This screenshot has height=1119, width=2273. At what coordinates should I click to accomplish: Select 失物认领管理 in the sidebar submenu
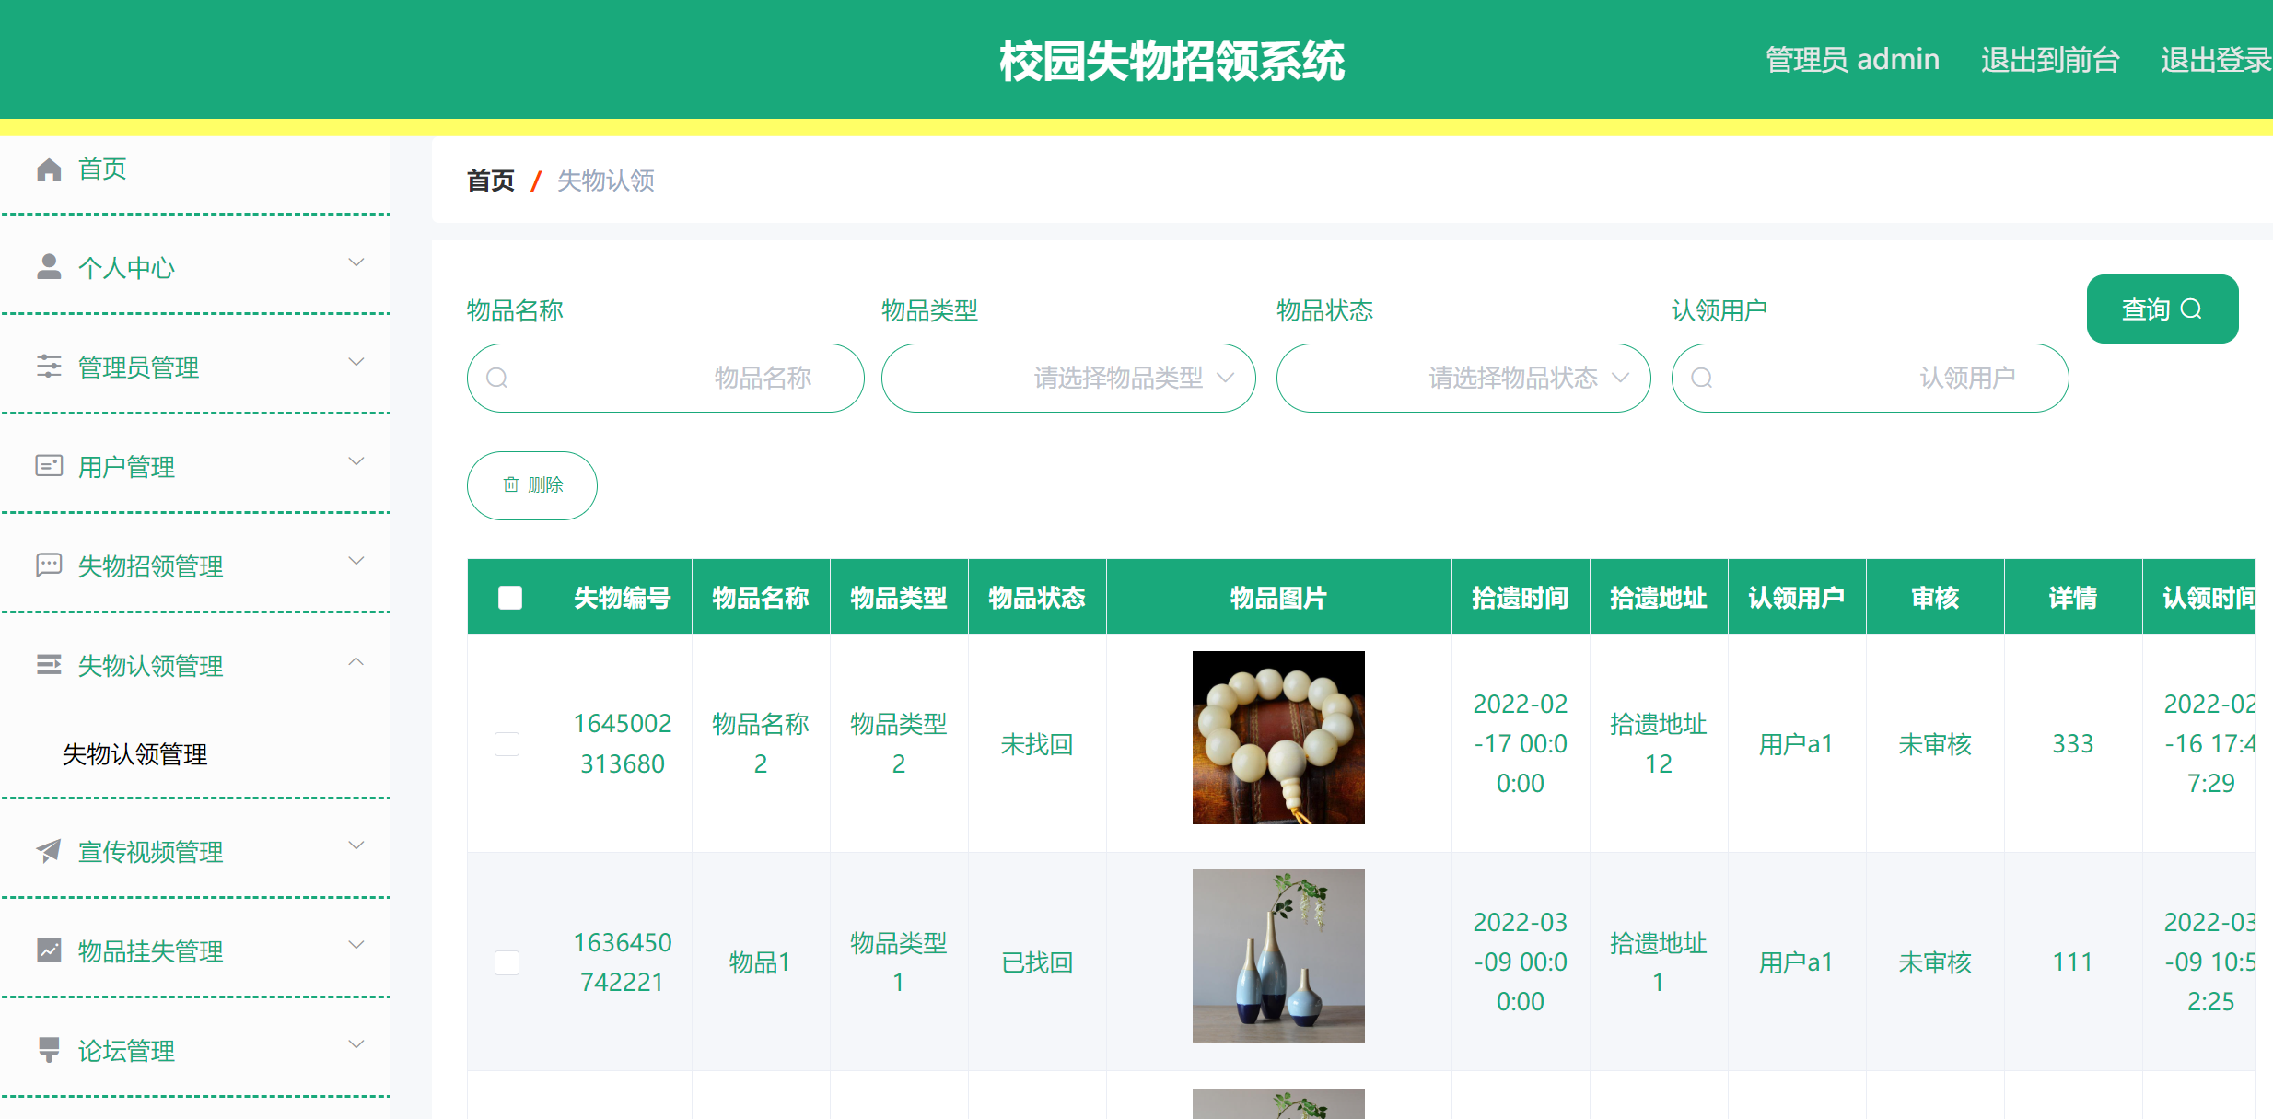(134, 754)
